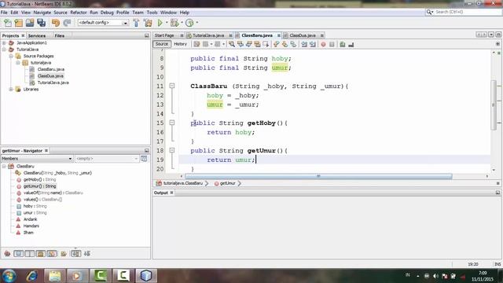Open the media player taskbar icon

coord(77,276)
